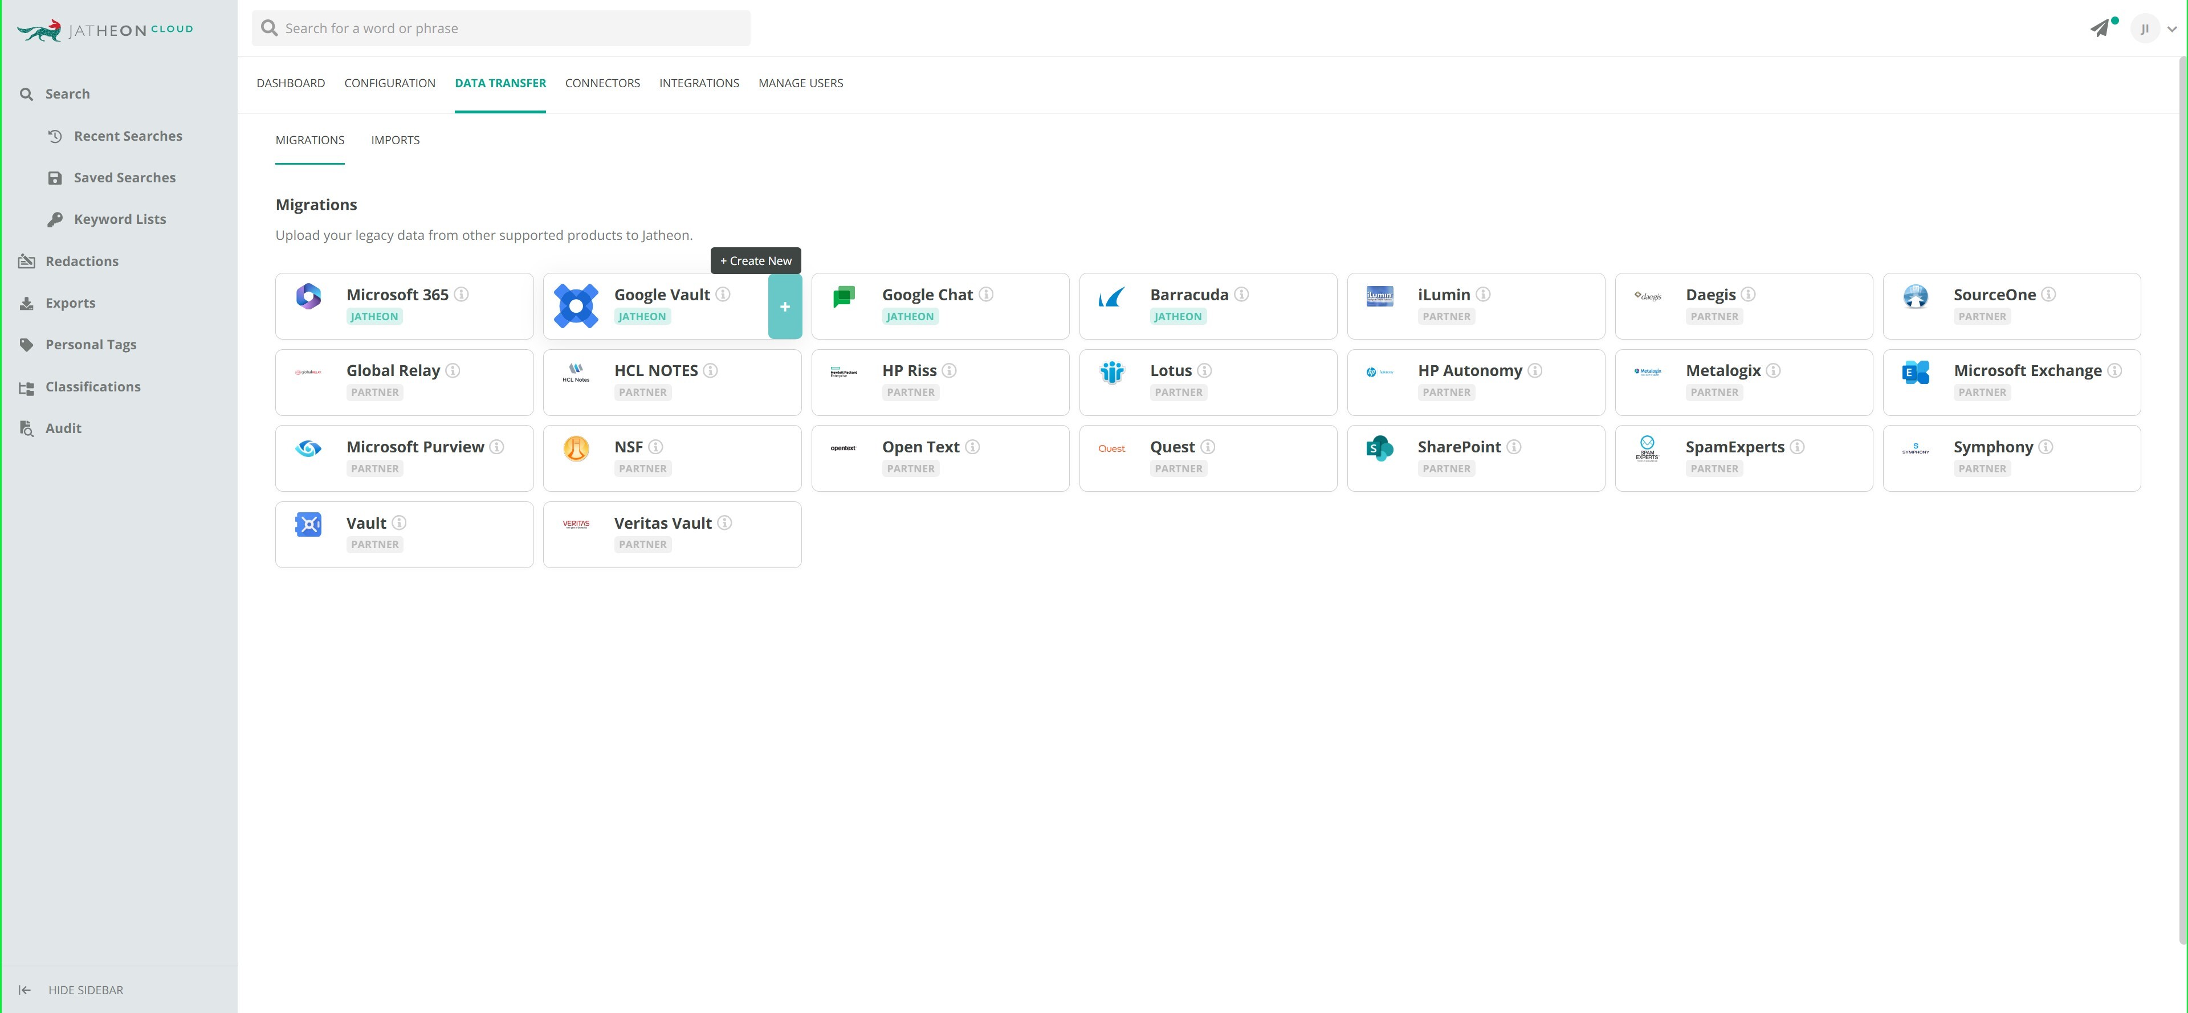
Task: Click info icon next to Quest
Action: (x=1208, y=447)
